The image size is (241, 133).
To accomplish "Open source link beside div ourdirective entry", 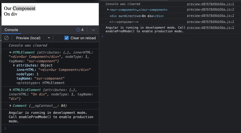I will [210, 16].
